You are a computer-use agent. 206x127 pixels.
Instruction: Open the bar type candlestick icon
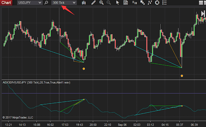pos(84,3)
